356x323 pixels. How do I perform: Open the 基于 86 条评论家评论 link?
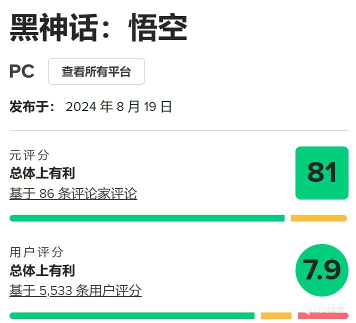[x=73, y=193]
